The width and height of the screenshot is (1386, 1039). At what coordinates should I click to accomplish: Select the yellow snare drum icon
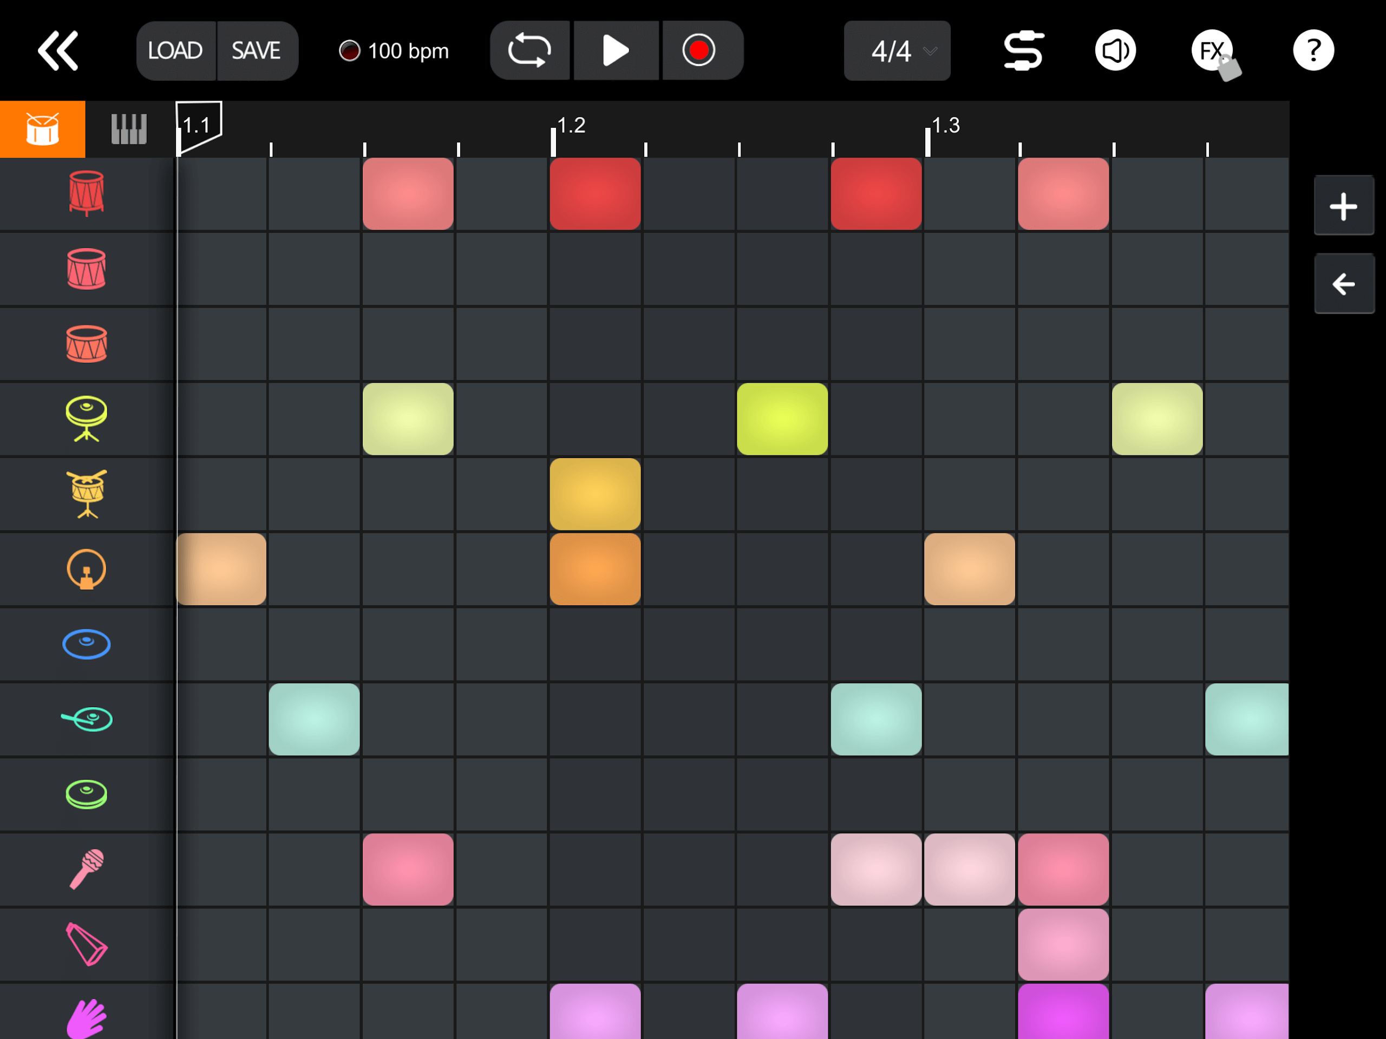point(87,494)
